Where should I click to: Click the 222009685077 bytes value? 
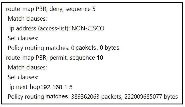[x=151, y=97]
